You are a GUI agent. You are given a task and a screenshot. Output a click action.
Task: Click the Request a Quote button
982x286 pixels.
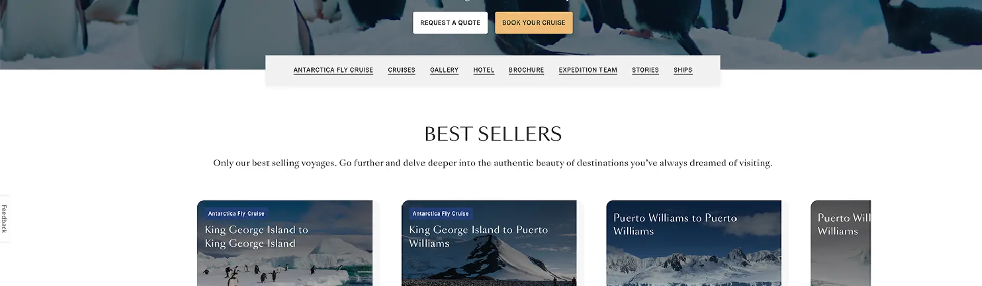coord(450,22)
